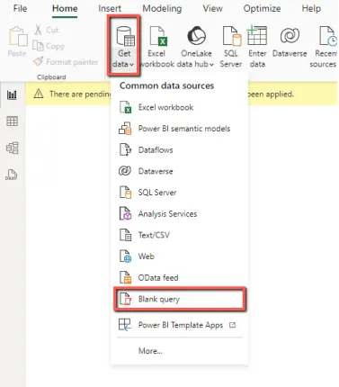Switch to Model view in sidebar
The width and height of the screenshot is (339, 387).
12,148
